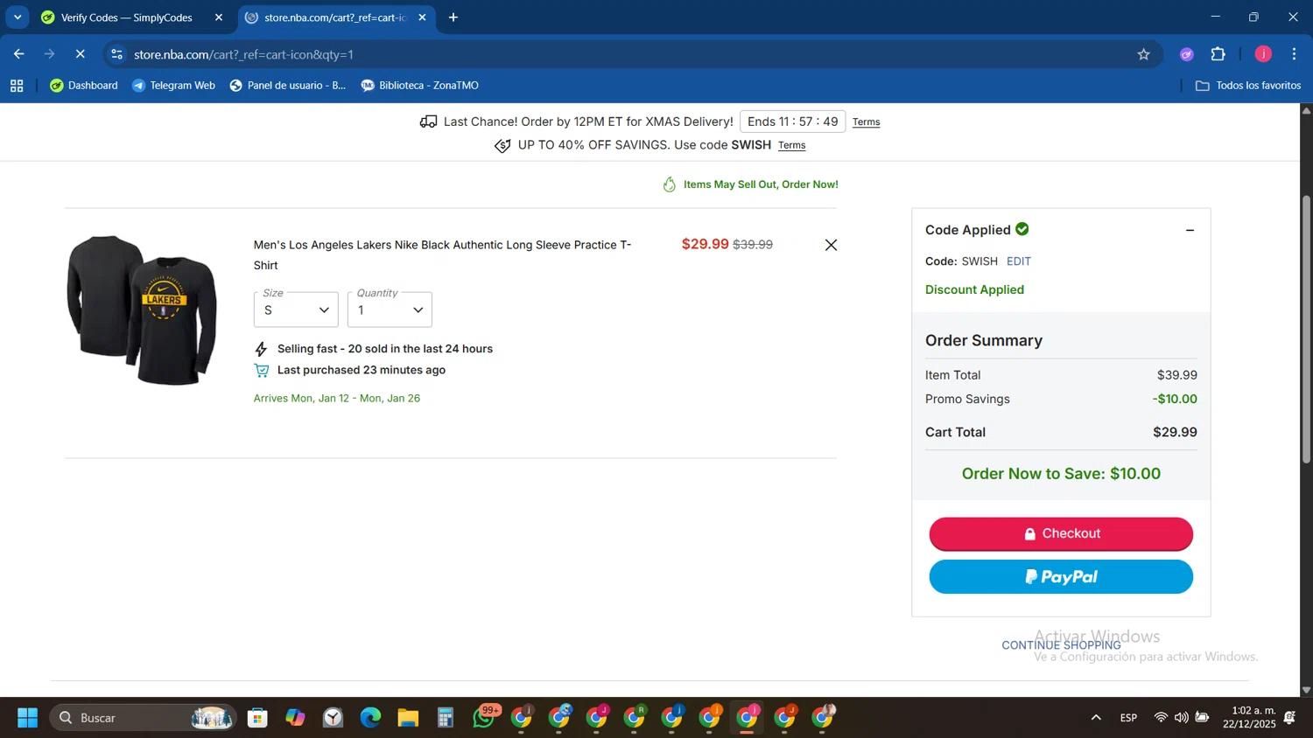Close the Verify Codes — SimplyCodes tab
This screenshot has width=1313, height=738.
pyautogui.click(x=219, y=17)
